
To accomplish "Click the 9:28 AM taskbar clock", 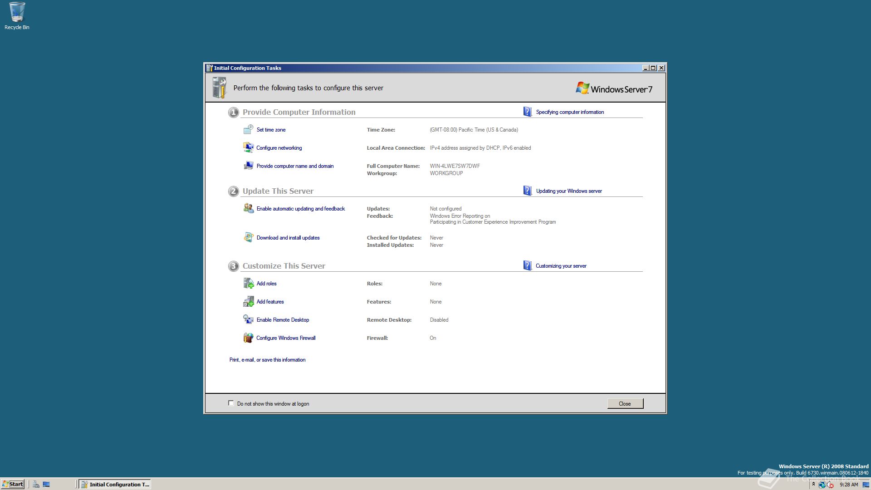I will click(849, 485).
